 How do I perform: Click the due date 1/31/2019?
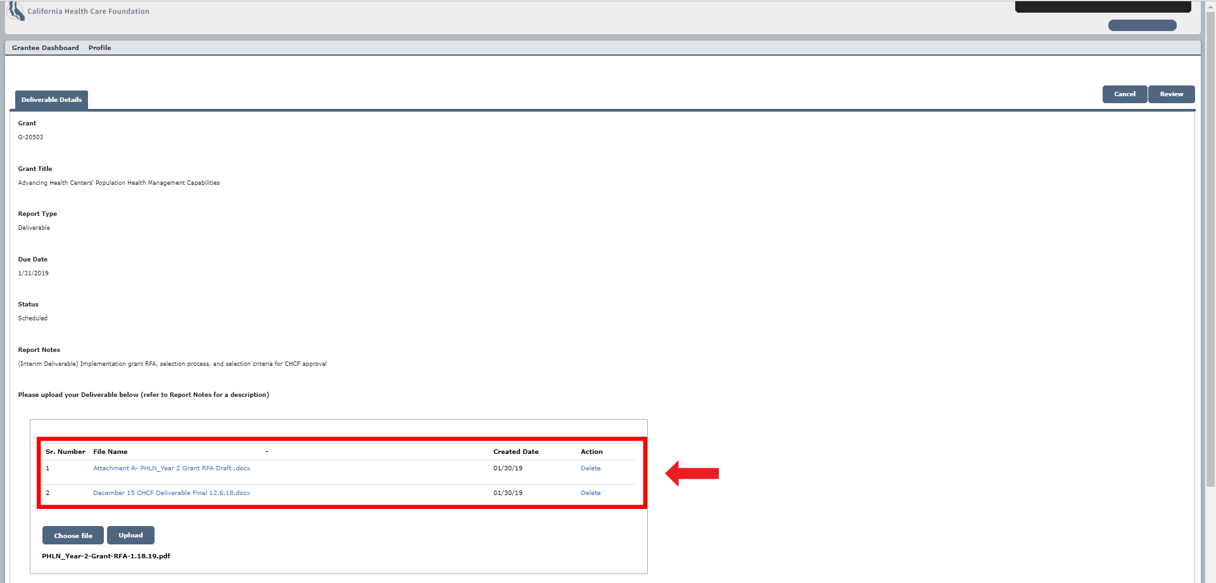[33, 273]
